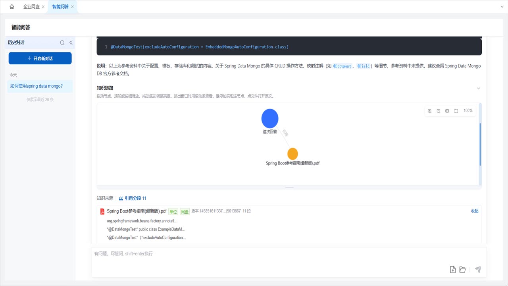Image resolution: width=508 pixels, height=286 pixels.
Task: Start a new chat with 开启新对话
Action: tap(40, 58)
